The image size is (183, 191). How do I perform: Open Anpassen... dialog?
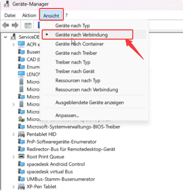67,115
